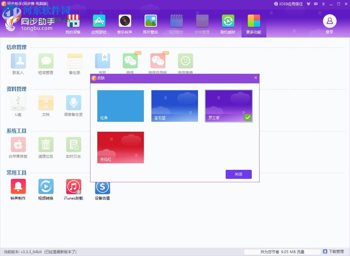The width and height of the screenshot is (350, 256).
Task: Click the iOS9应用信任 link
Action: coord(288,4)
